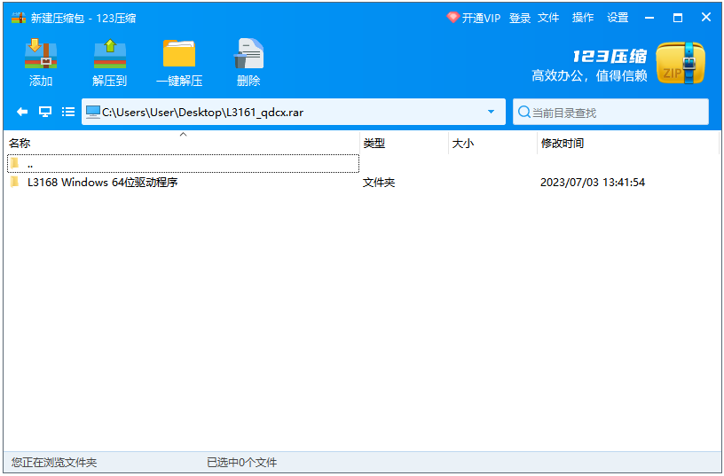The height and width of the screenshot is (476, 724).
Task: Click the 登录 login link
Action: (x=520, y=18)
